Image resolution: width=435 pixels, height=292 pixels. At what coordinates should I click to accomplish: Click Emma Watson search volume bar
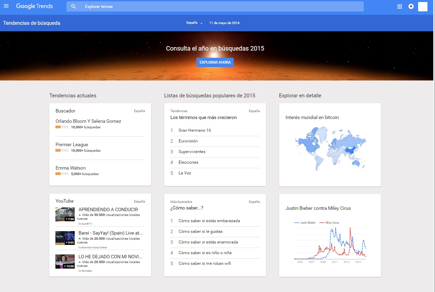pyautogui.click(x=62, y=174)
